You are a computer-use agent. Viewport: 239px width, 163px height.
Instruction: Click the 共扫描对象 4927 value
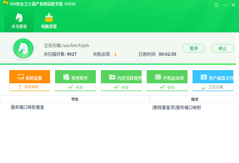pos(72,54)
